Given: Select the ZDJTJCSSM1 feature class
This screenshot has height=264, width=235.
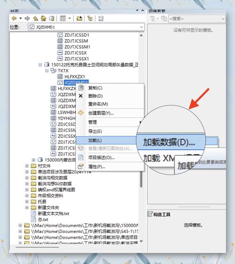Looking at the screenshot, I should pyautogui.click(x=74, y=47).
